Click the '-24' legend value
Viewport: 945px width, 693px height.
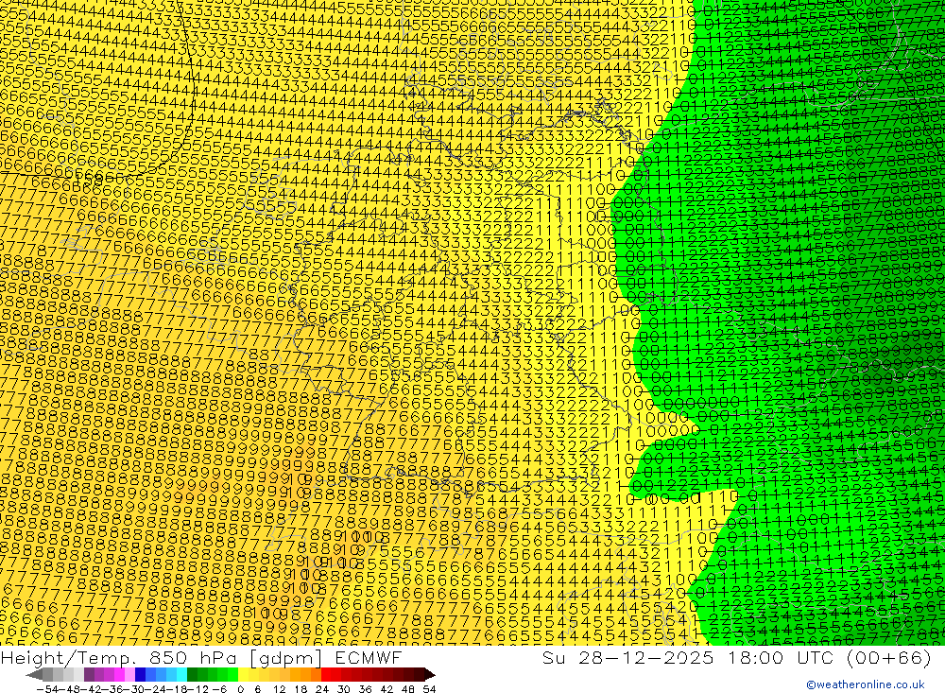pyautogui.click(x=156, y=689)
